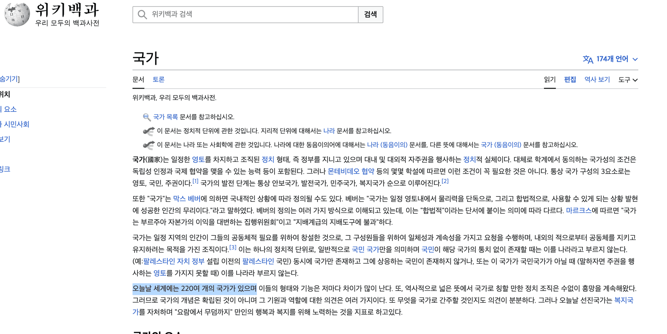Open the 도구 dropdown
Screen dimensions: 667x334
coord(627,80)
